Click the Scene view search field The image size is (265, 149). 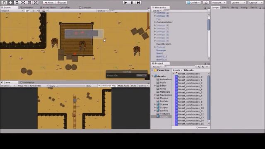(x=128, y=11)
